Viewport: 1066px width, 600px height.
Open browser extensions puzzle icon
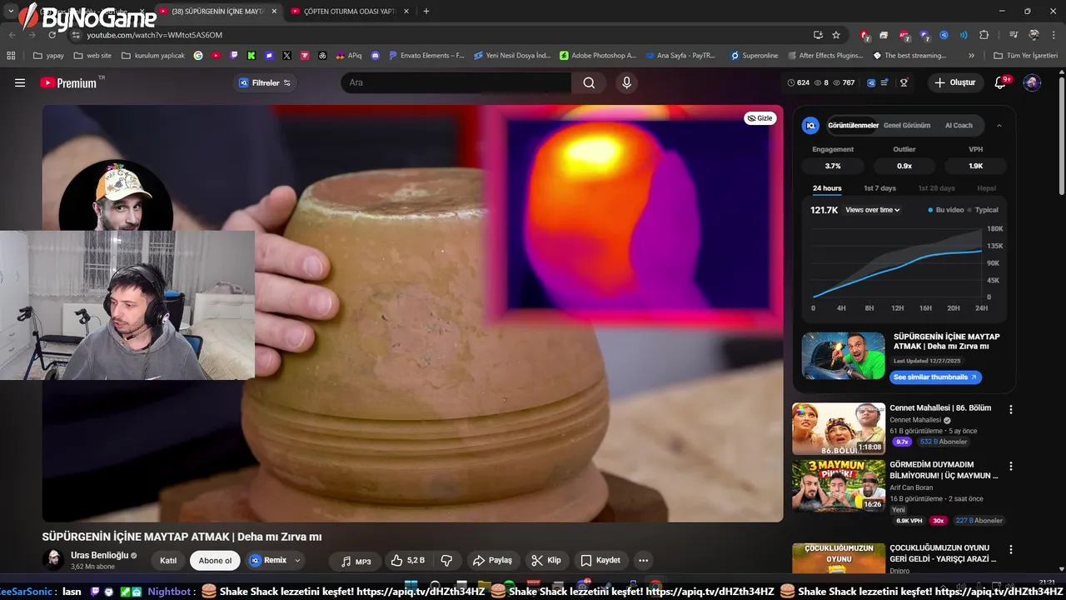coord(984,35)
